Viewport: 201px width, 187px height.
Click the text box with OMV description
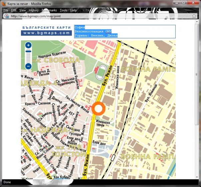click(124, 31)
